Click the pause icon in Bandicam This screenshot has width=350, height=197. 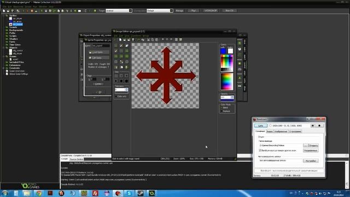point(312,126)
